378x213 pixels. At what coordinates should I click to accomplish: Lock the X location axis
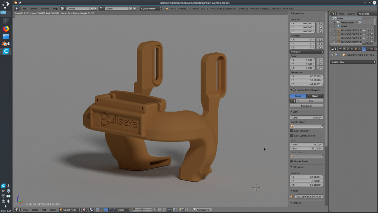(x=320, y=23)
